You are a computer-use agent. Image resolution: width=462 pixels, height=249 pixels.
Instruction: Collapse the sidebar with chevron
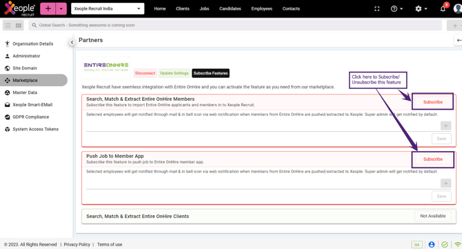point(72,43)
